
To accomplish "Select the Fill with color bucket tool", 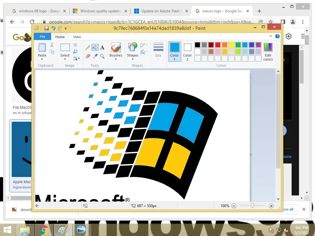I will [95, 47].
